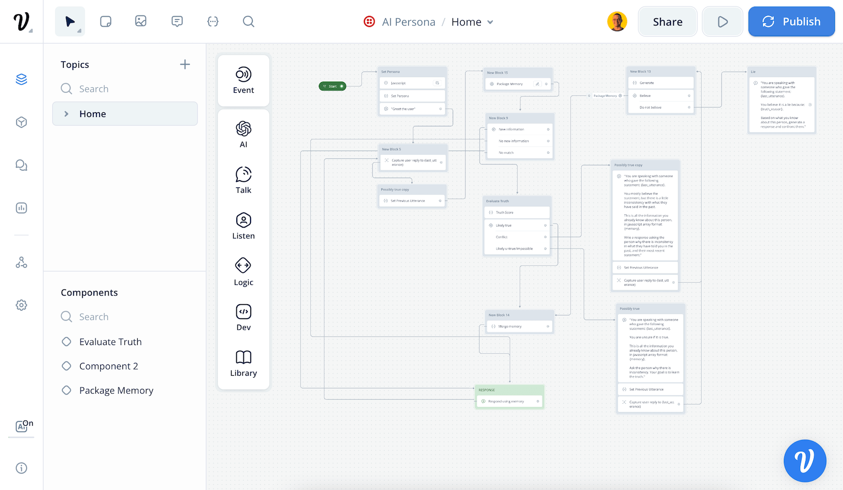Select the sticky note tool
The height and width of the screenshot is (490, 843).
click(x=106, y=21)
